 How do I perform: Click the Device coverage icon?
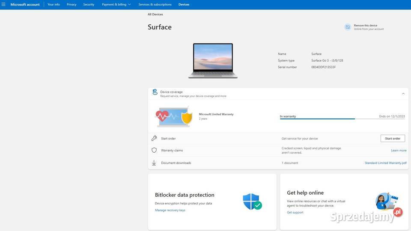click(x=155, y=92)
